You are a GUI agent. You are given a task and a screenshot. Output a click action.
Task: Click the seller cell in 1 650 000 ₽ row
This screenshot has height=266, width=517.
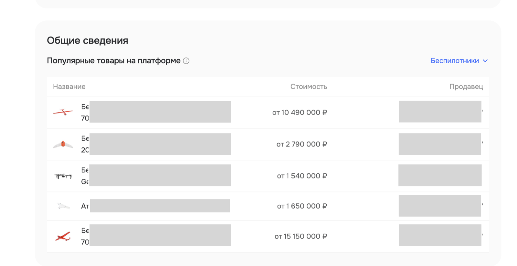pyautogui.click(x=441, y=206)
